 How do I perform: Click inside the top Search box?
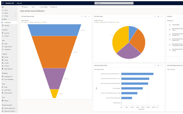click(x=114, y=3)
